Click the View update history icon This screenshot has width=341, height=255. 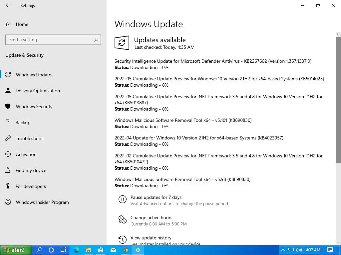[x=123, y=240]
